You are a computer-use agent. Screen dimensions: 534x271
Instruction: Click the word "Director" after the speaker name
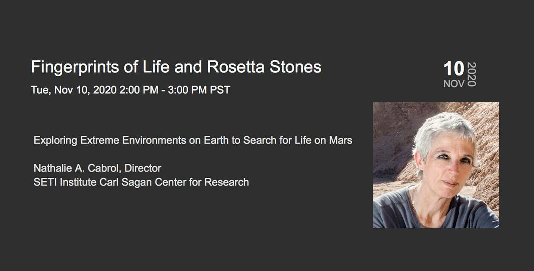coord(143,168)
